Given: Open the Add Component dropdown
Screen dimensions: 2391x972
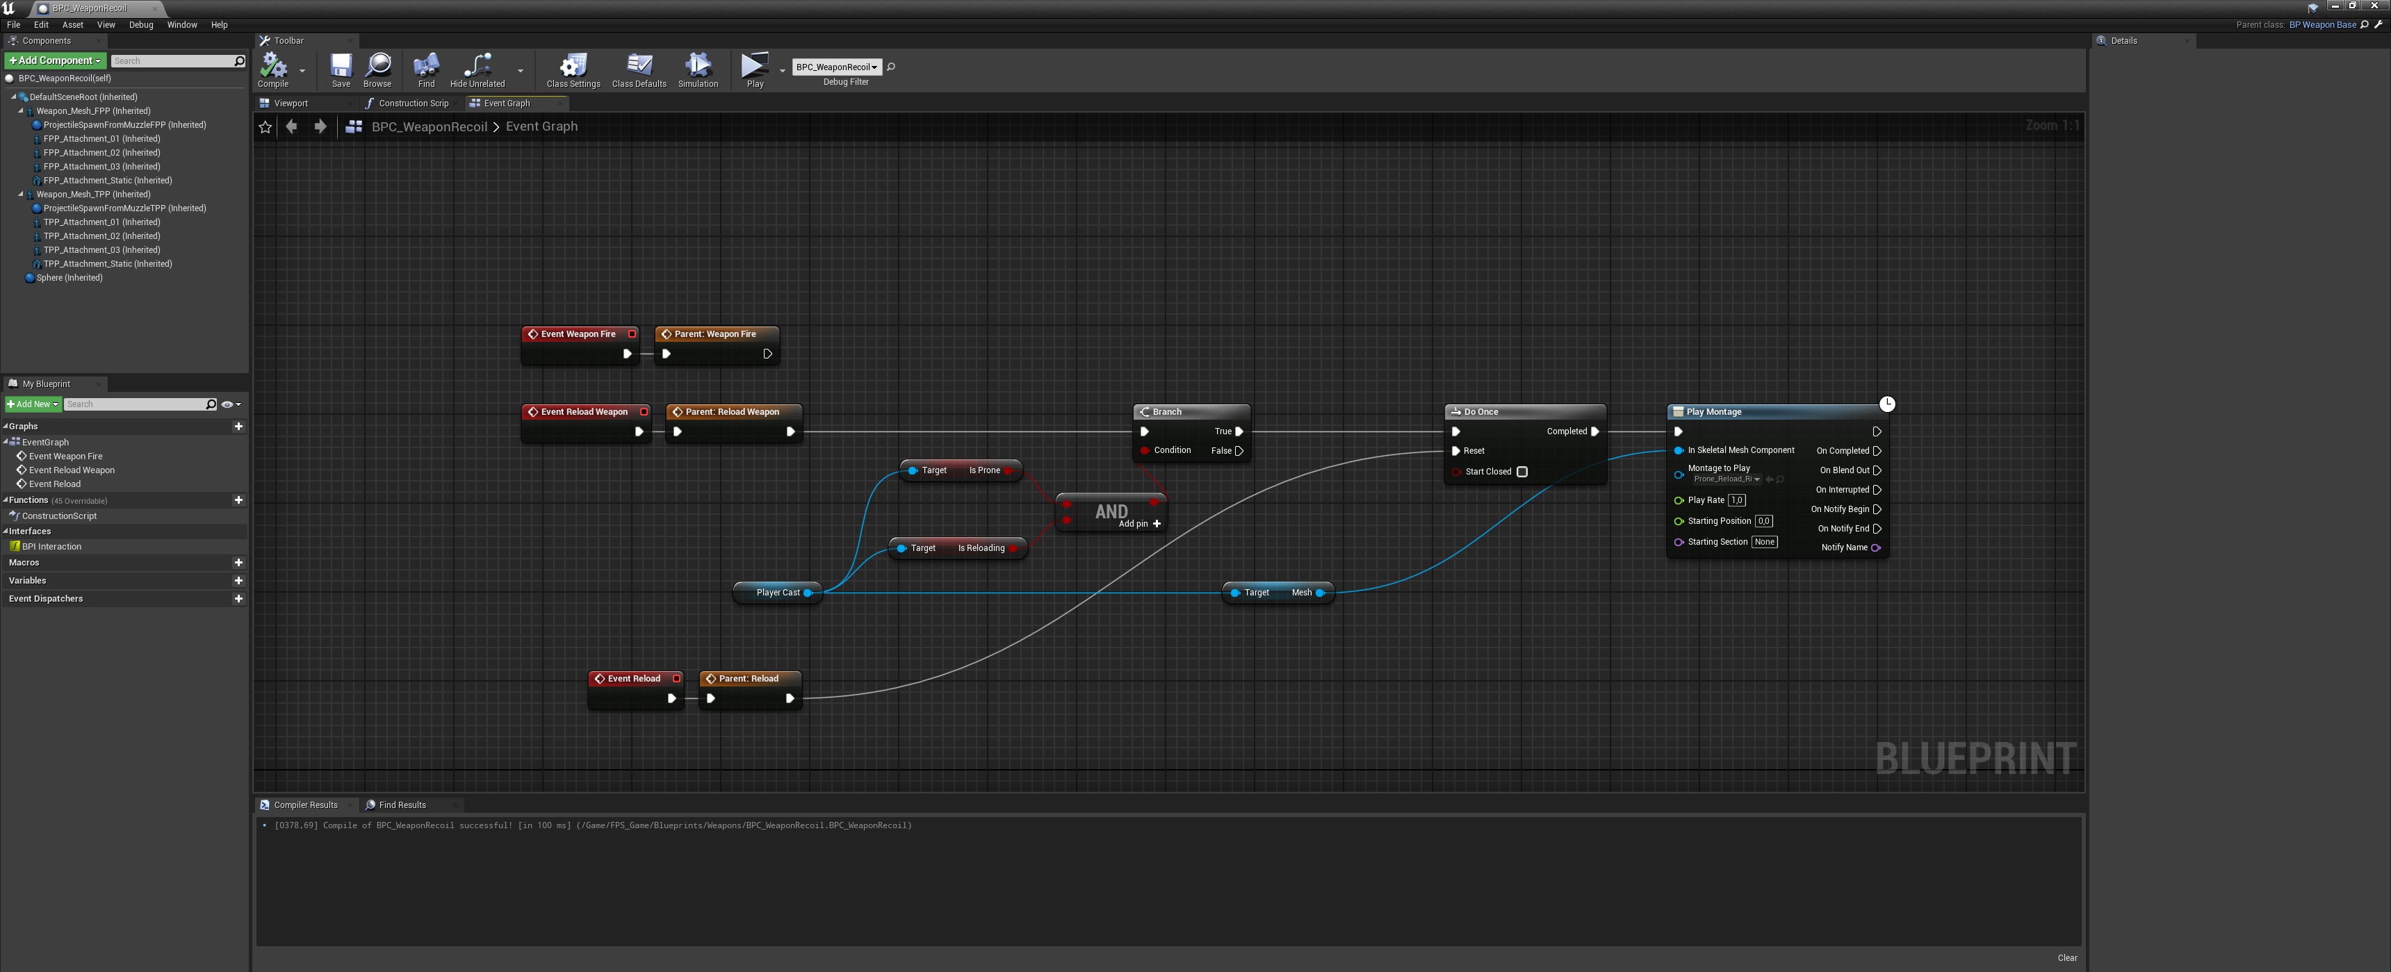Looking at the screenshot, I should [x=55, y=60].
